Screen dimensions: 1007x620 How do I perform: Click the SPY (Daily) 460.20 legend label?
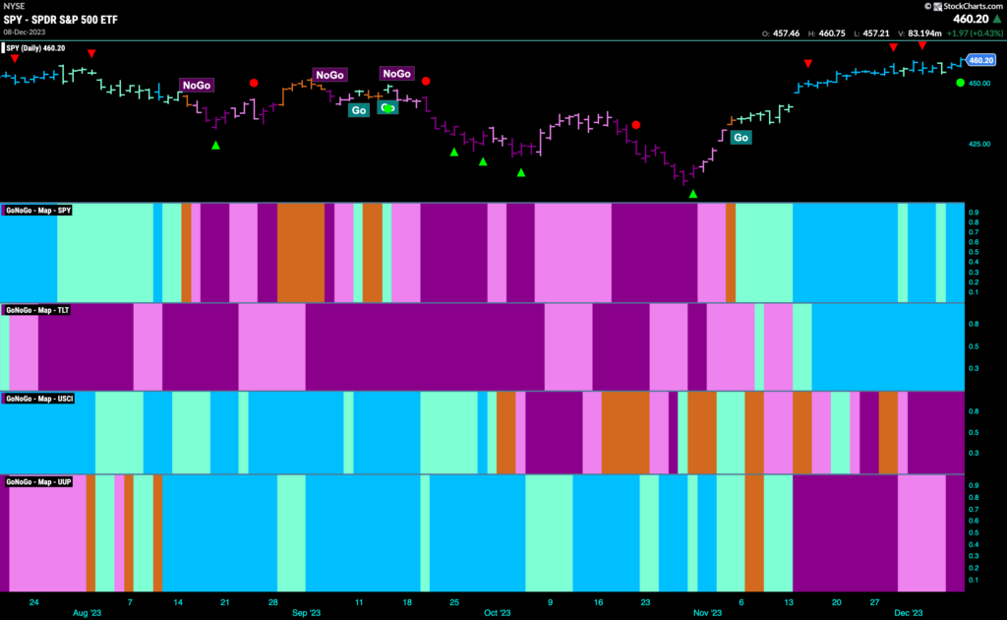(x=35, y=48)
